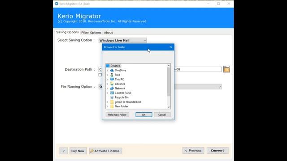Switch to the Filter Options tab
This screenshot has height=161, width=287.
(x=91, y=33)
